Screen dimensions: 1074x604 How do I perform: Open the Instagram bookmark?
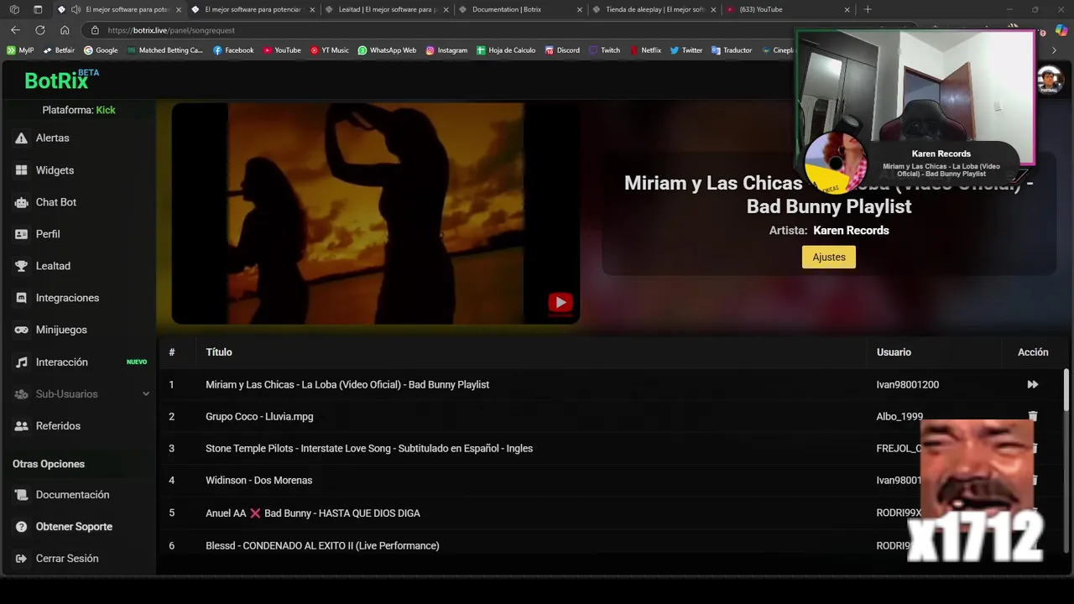pyautogui.click(x=446, y=50)
